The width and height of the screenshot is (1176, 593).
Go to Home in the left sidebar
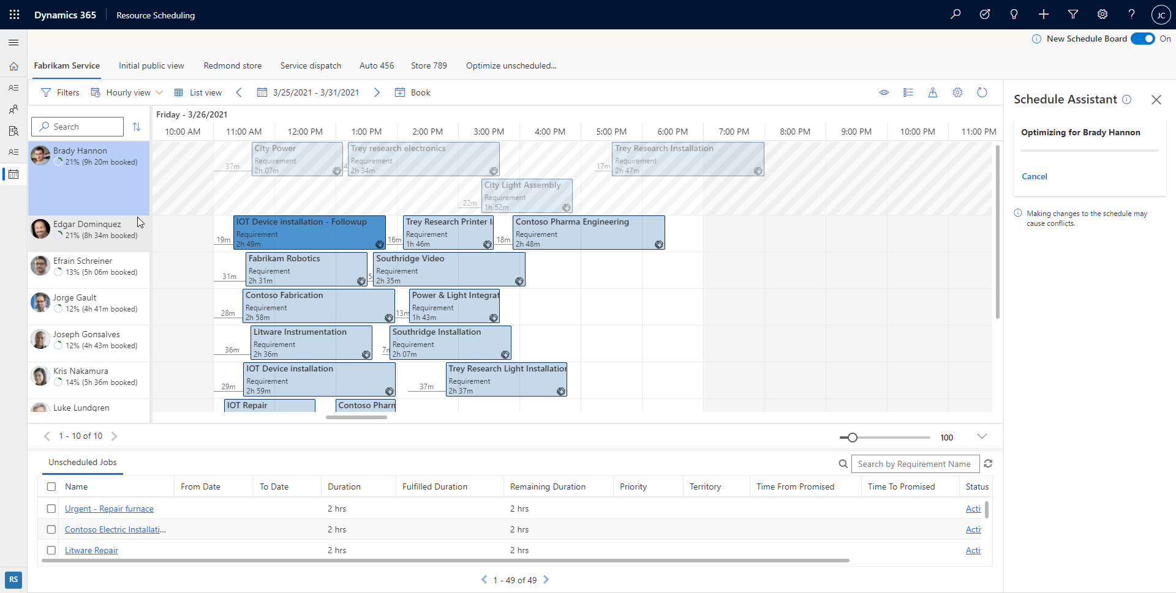tap(13, 66)
